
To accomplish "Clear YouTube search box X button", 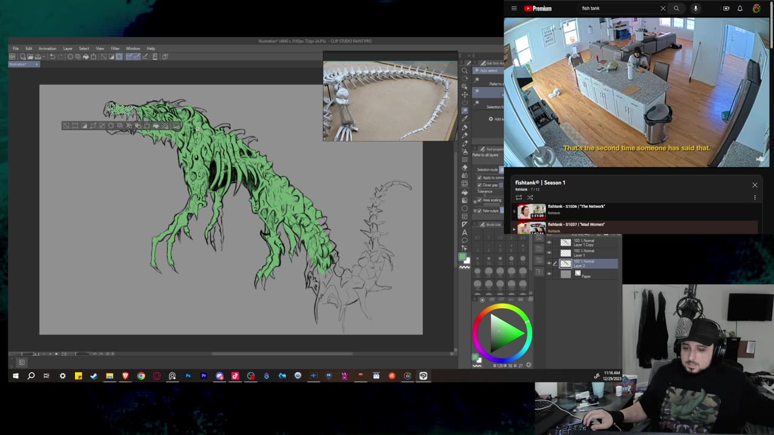I will 663,8.
